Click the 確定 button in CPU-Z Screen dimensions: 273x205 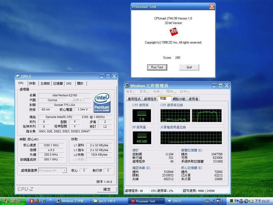[107, 189]
